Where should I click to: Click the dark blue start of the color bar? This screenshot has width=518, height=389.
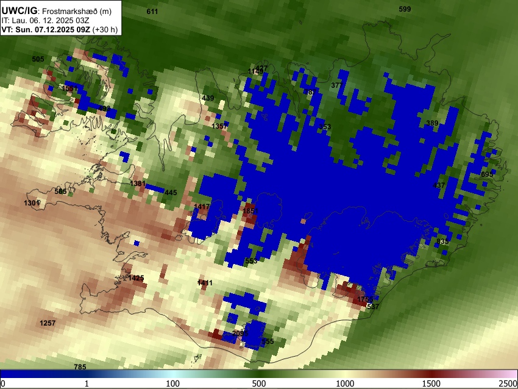[20, 374]
